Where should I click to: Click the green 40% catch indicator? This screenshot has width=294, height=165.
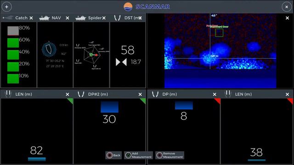click(x=13, y=55)
